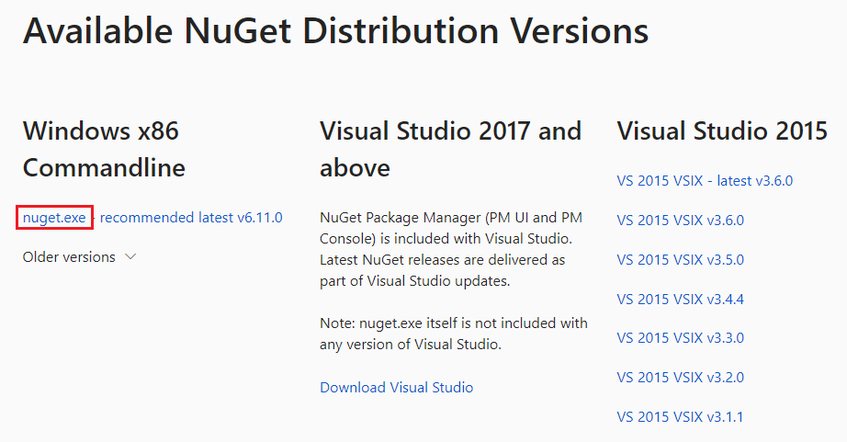
Task: Click the Visual Studio 2015 heading
Action: pyautogui.click(x=722, y=131)
